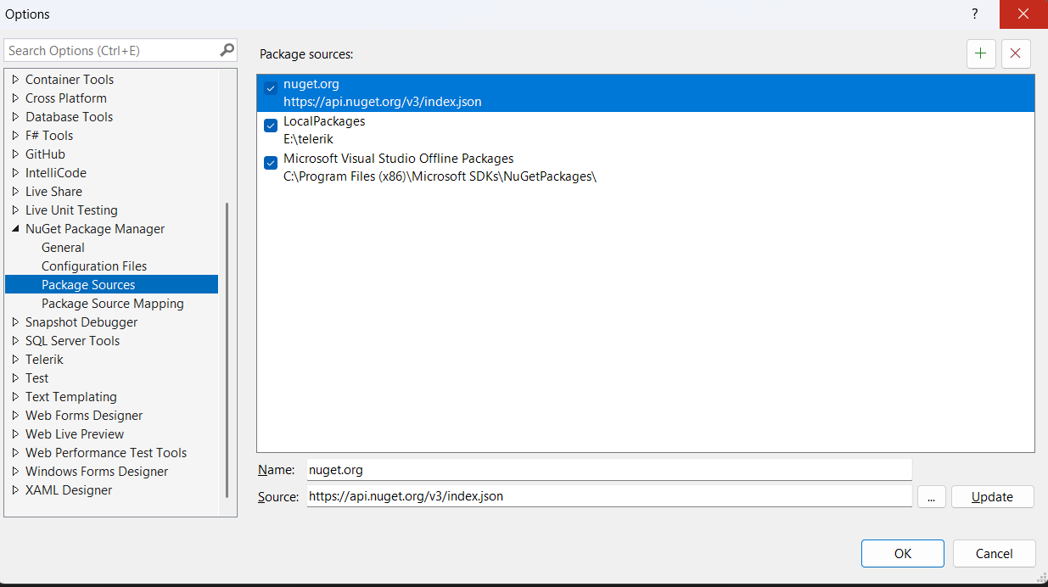The width and height of the screenshot is (1048, 587).
Task: Disable the LocalPackages source checkbox
Action: 271,126
